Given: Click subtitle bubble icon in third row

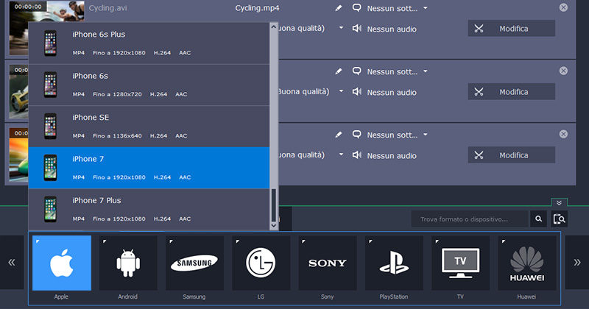Looking at the screenshot, I should (357, 135).
